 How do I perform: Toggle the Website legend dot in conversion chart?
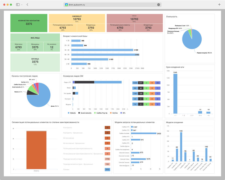(69, 113)
